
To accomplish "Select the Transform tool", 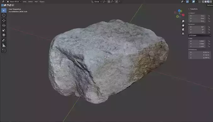I will (4, 35).
